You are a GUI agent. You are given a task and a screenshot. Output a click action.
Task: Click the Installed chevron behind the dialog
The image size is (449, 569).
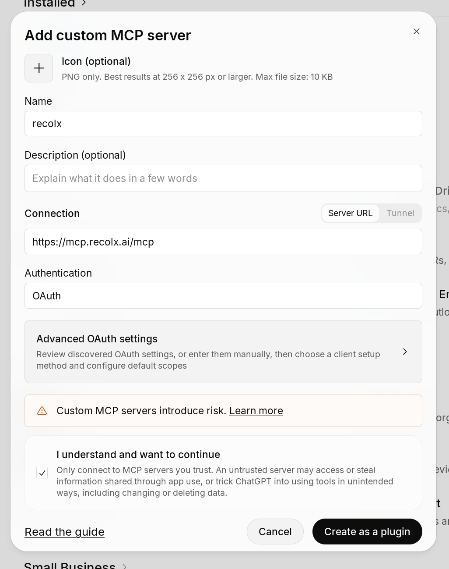(x=84, y=3)
